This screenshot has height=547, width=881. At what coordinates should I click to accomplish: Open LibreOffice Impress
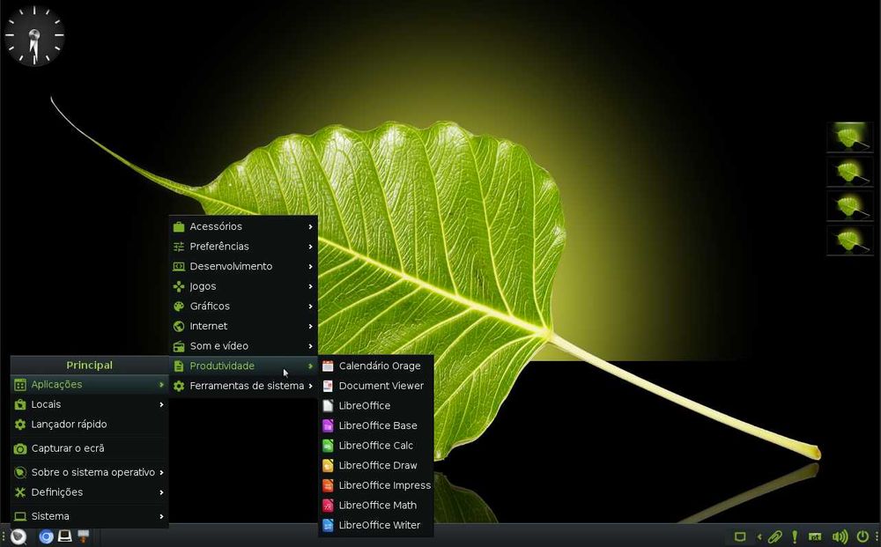coord(376,485)
